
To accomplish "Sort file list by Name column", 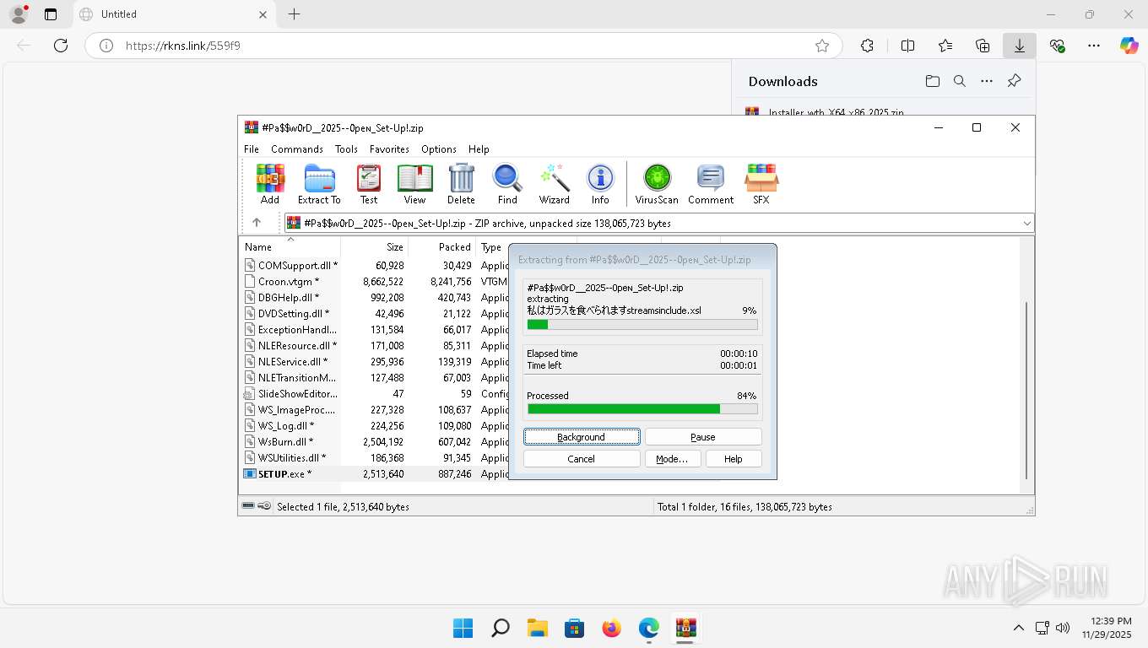I will (290, 247).
